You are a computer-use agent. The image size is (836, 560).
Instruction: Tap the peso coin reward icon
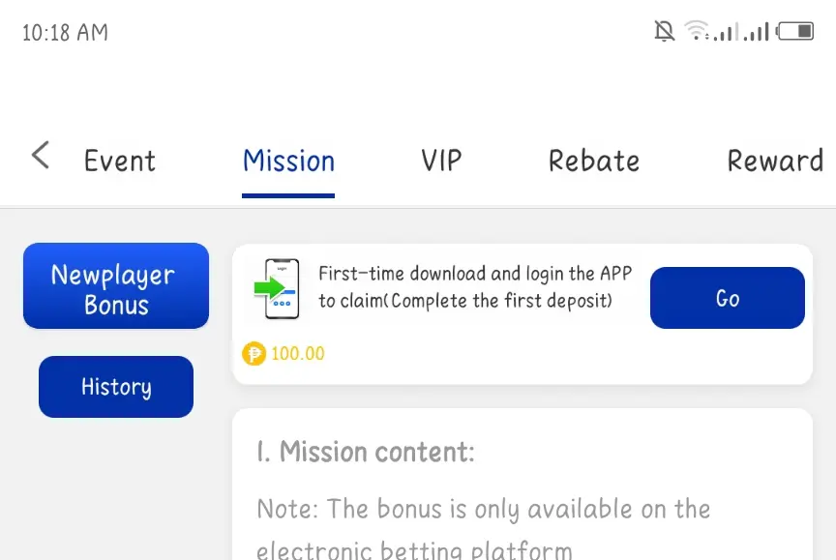pyautogui.click(x=254, y=354)
